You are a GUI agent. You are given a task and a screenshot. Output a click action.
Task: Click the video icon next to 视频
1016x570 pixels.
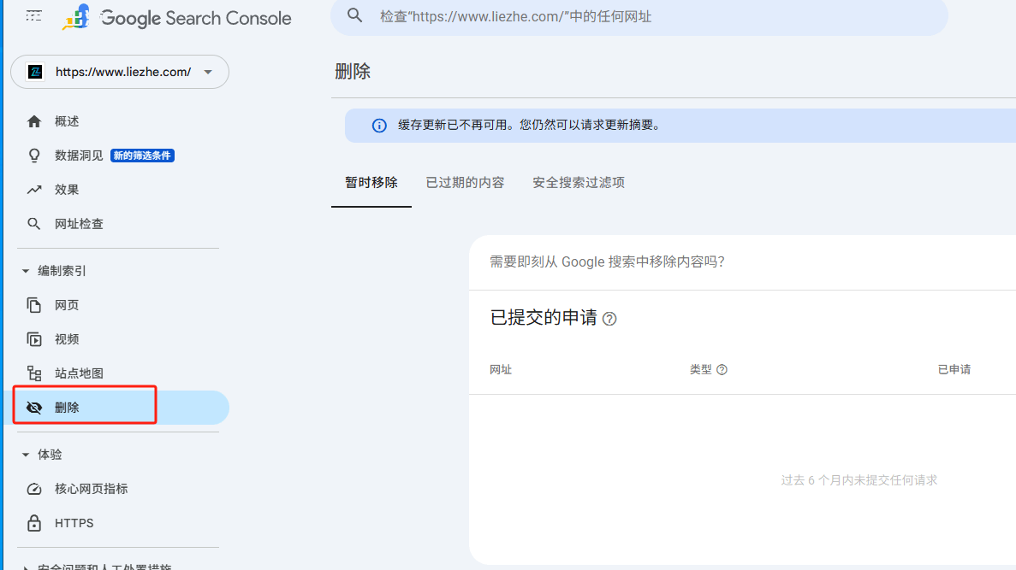[33, 339]
